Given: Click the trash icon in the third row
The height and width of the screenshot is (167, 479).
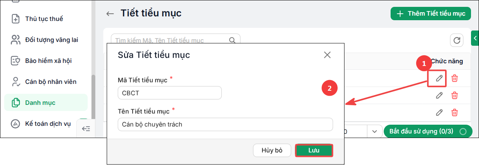Looking at the screenshot, I should point(455,112).
